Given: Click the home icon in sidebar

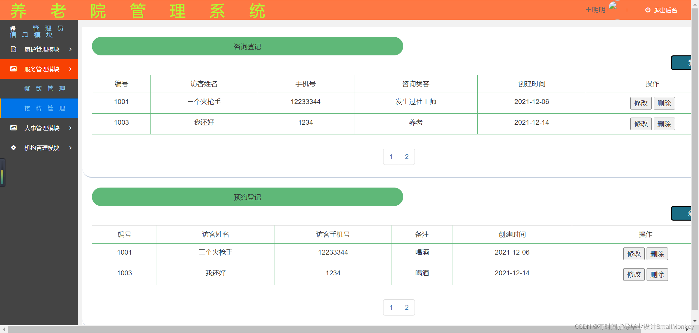Looking at the screenshot, I should click(13, 28).
